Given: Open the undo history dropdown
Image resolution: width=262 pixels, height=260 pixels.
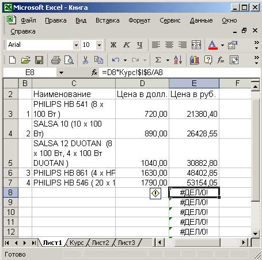Looking at the screenshot, I should tap(125, 60).
